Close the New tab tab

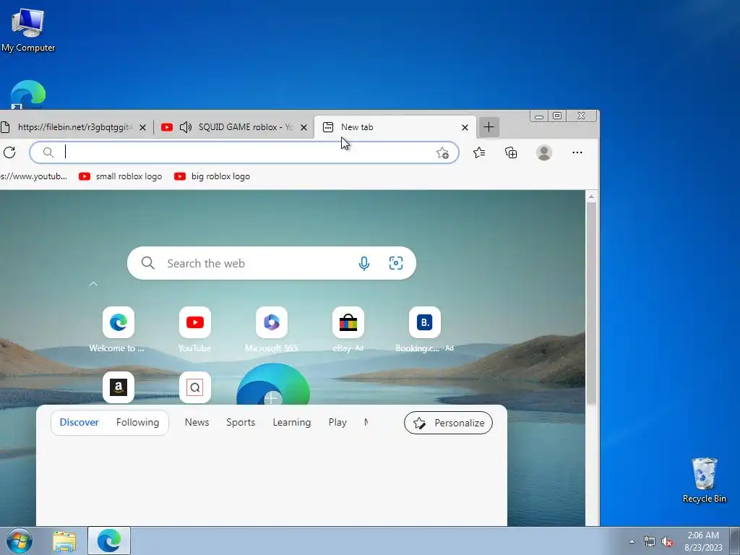[x=465, y=127]
